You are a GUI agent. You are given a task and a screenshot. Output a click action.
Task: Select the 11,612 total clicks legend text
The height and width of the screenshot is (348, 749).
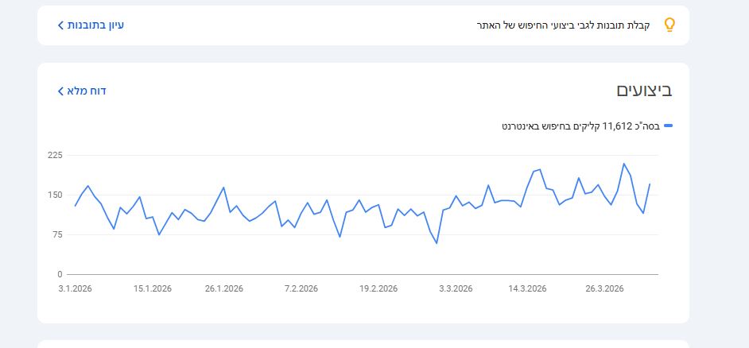[580, 126]
